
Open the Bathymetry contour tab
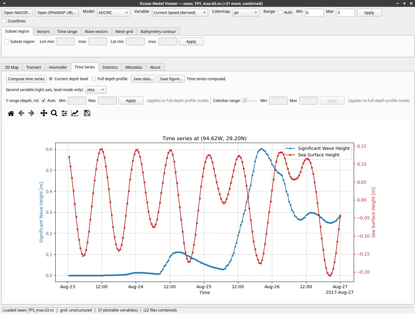click(x=158, y=31)
